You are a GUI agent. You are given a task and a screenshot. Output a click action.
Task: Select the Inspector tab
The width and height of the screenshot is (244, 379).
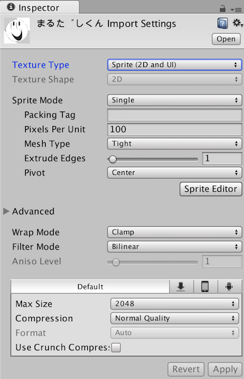click(x=39, y=7)
